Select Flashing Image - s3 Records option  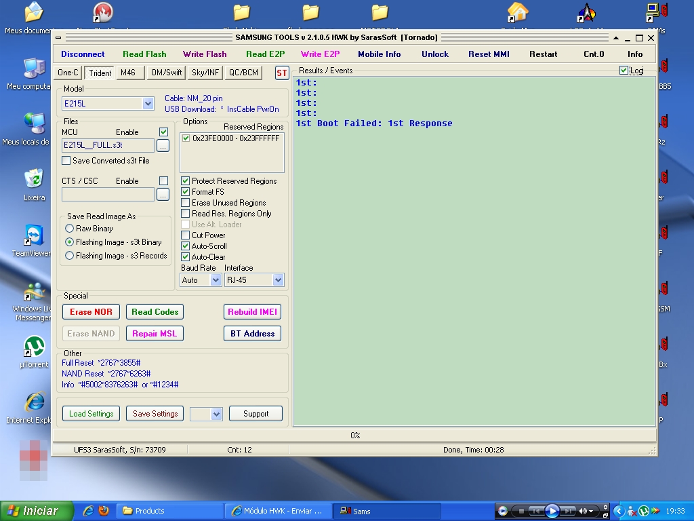pos(70,256)
